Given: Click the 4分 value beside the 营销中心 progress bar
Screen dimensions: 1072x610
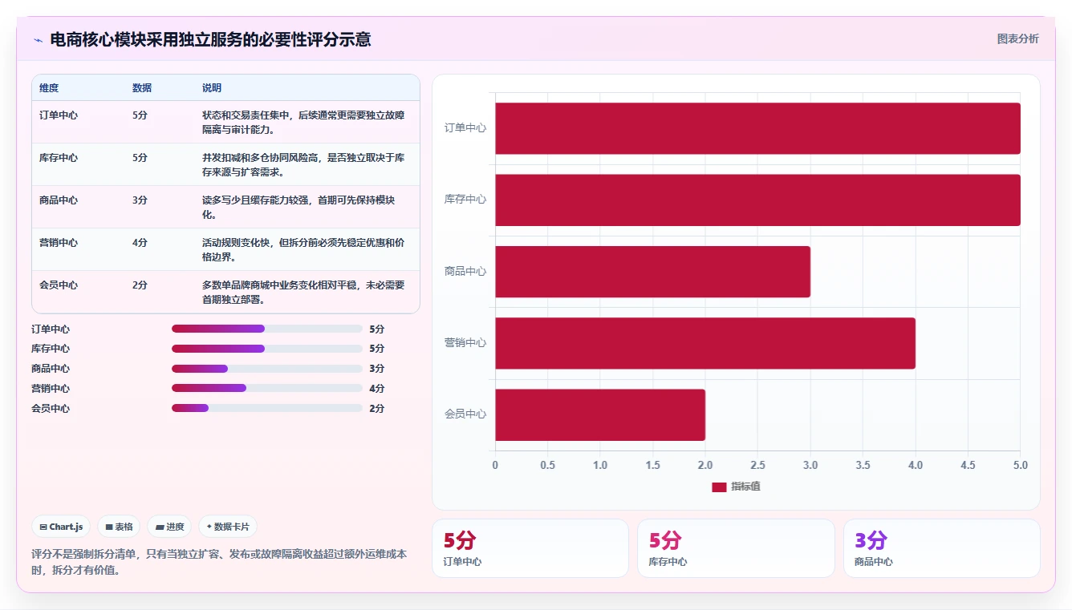Looking at the screenshot, I should 377,389.
